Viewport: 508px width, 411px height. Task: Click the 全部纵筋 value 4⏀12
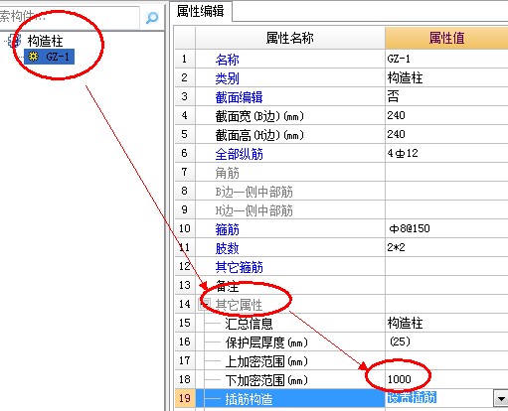coord(403,153)
